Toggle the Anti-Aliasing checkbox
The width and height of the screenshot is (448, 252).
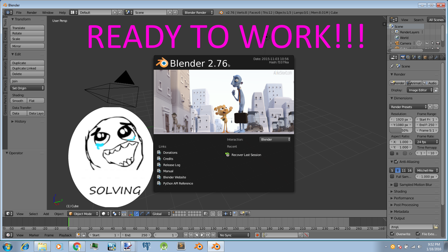396,162
